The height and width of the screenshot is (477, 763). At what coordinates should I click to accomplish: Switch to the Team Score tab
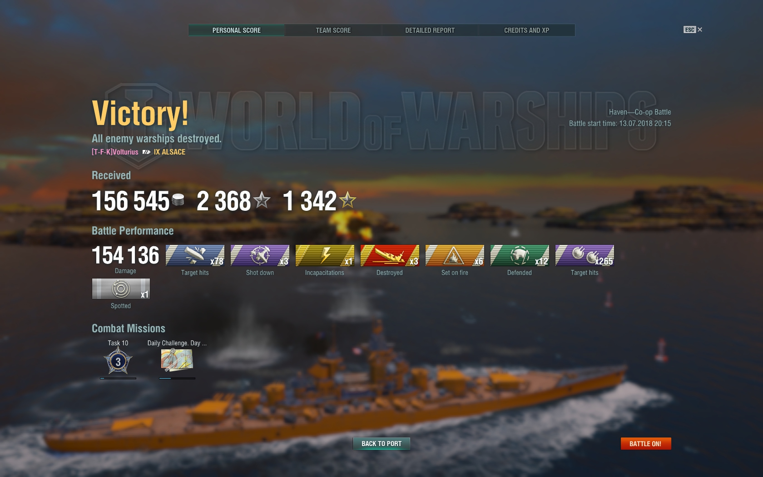333,30
